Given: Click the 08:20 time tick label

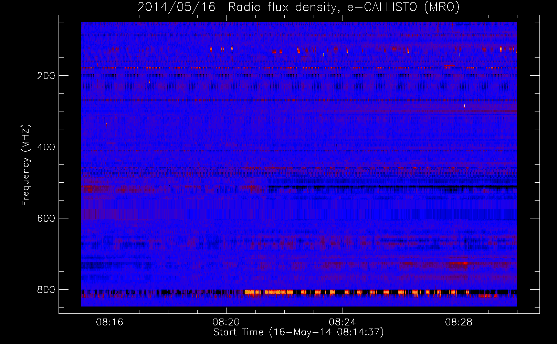Looking at the screenshot, I should click(x=226, y=322).
